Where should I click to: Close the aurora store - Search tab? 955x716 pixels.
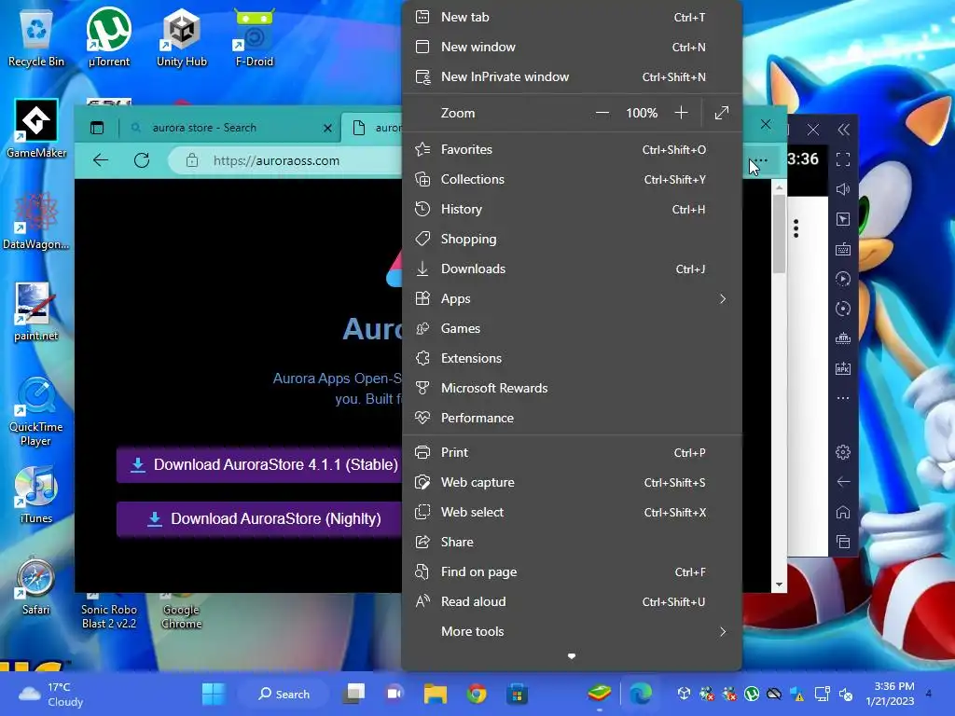pyautogui.click(x=327, y=128)
